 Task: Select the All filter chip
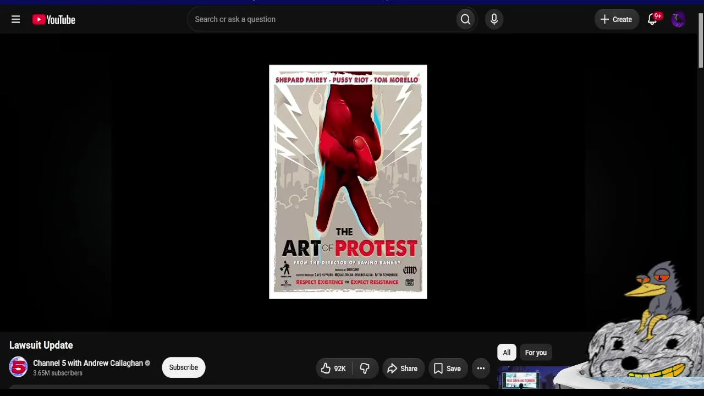(x=507, y=353)
